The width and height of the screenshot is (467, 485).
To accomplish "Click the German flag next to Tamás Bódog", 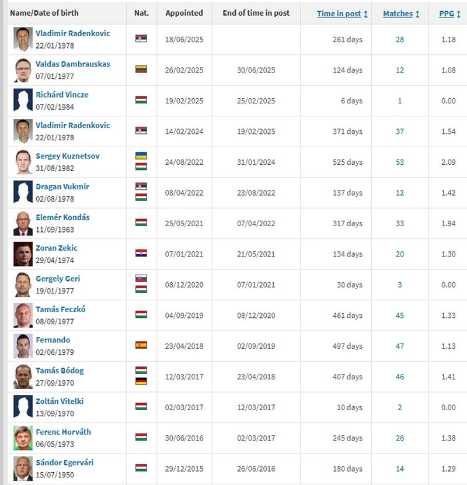I will (141, 381).
